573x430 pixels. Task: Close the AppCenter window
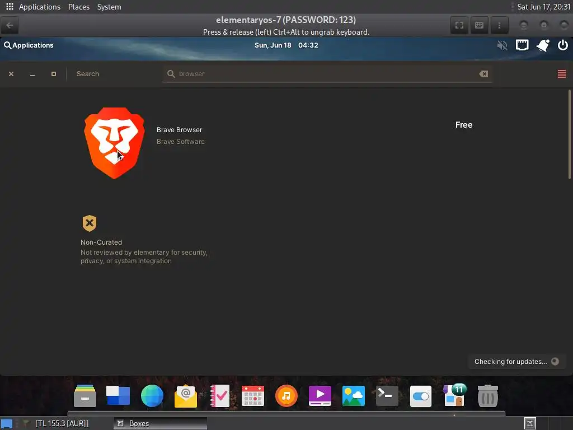(x=11, y=74)
